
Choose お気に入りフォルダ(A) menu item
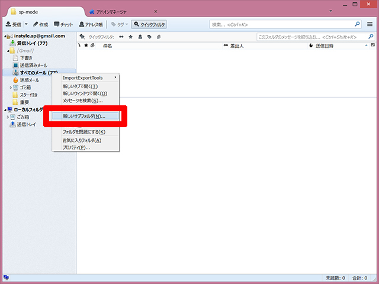point(86,140)
